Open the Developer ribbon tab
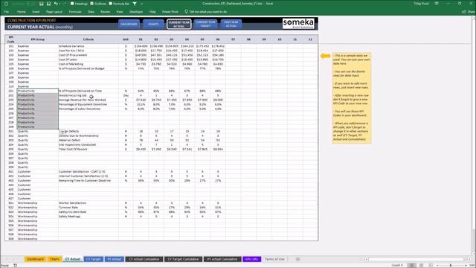Screen dimensions: 476x268 tap(136, 12)
